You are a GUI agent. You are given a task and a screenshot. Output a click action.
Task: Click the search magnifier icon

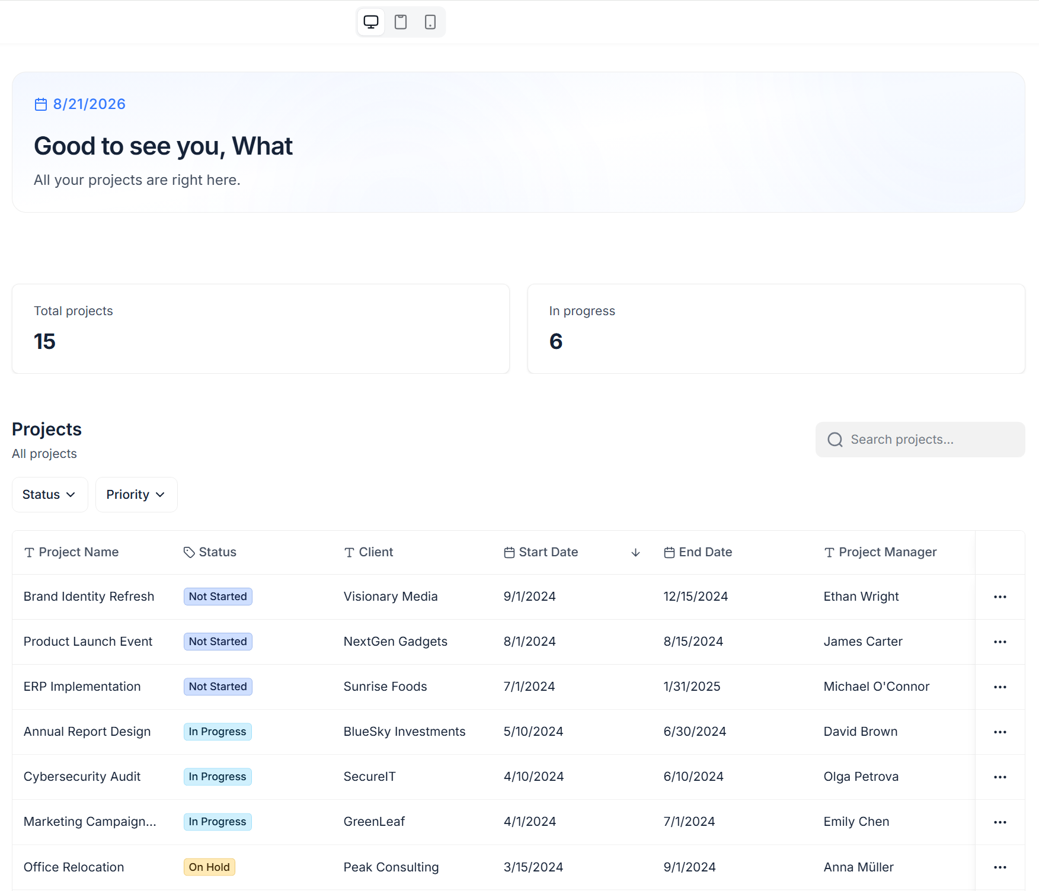[835, 440]
